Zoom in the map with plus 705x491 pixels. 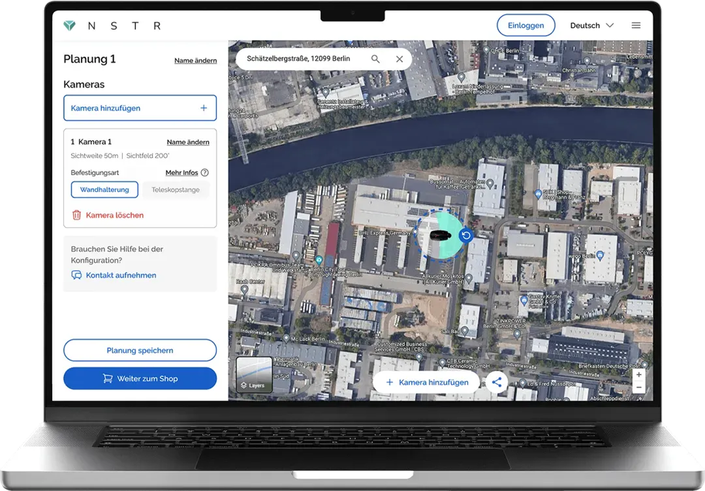(x=639, y=374)
